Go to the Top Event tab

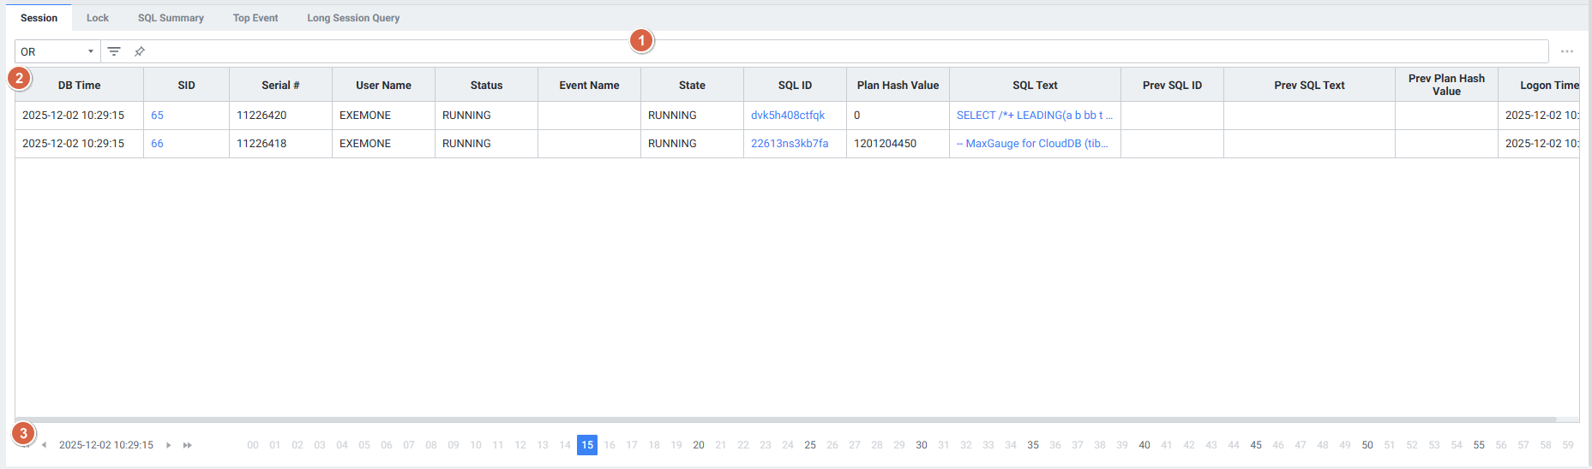pos(255,18)
